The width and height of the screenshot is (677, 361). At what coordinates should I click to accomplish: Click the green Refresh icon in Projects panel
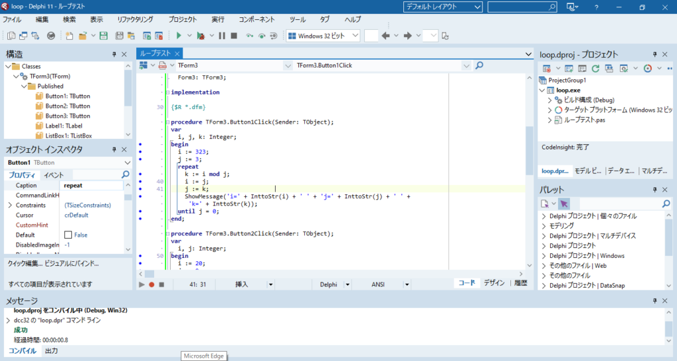[x=596, y=68]
